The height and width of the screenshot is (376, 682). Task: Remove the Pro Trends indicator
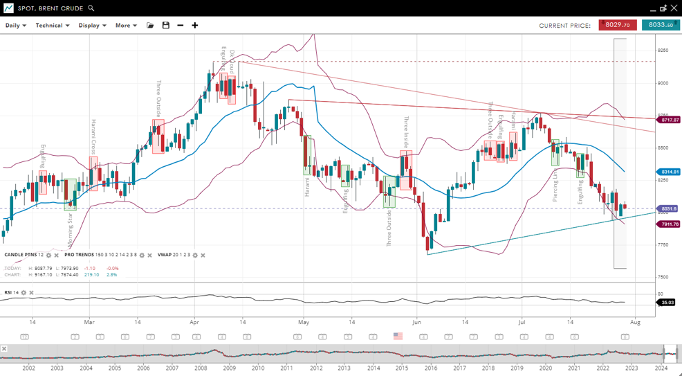pyautogui.click(x=149, y=256)
